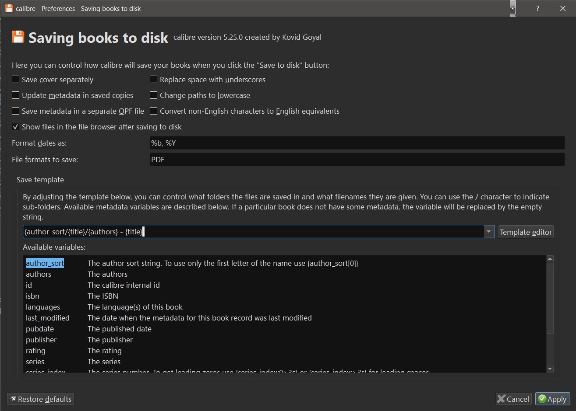Viewport: 576px width, 411px height.
Task: Open the Template editor
Action: (526, 232)
